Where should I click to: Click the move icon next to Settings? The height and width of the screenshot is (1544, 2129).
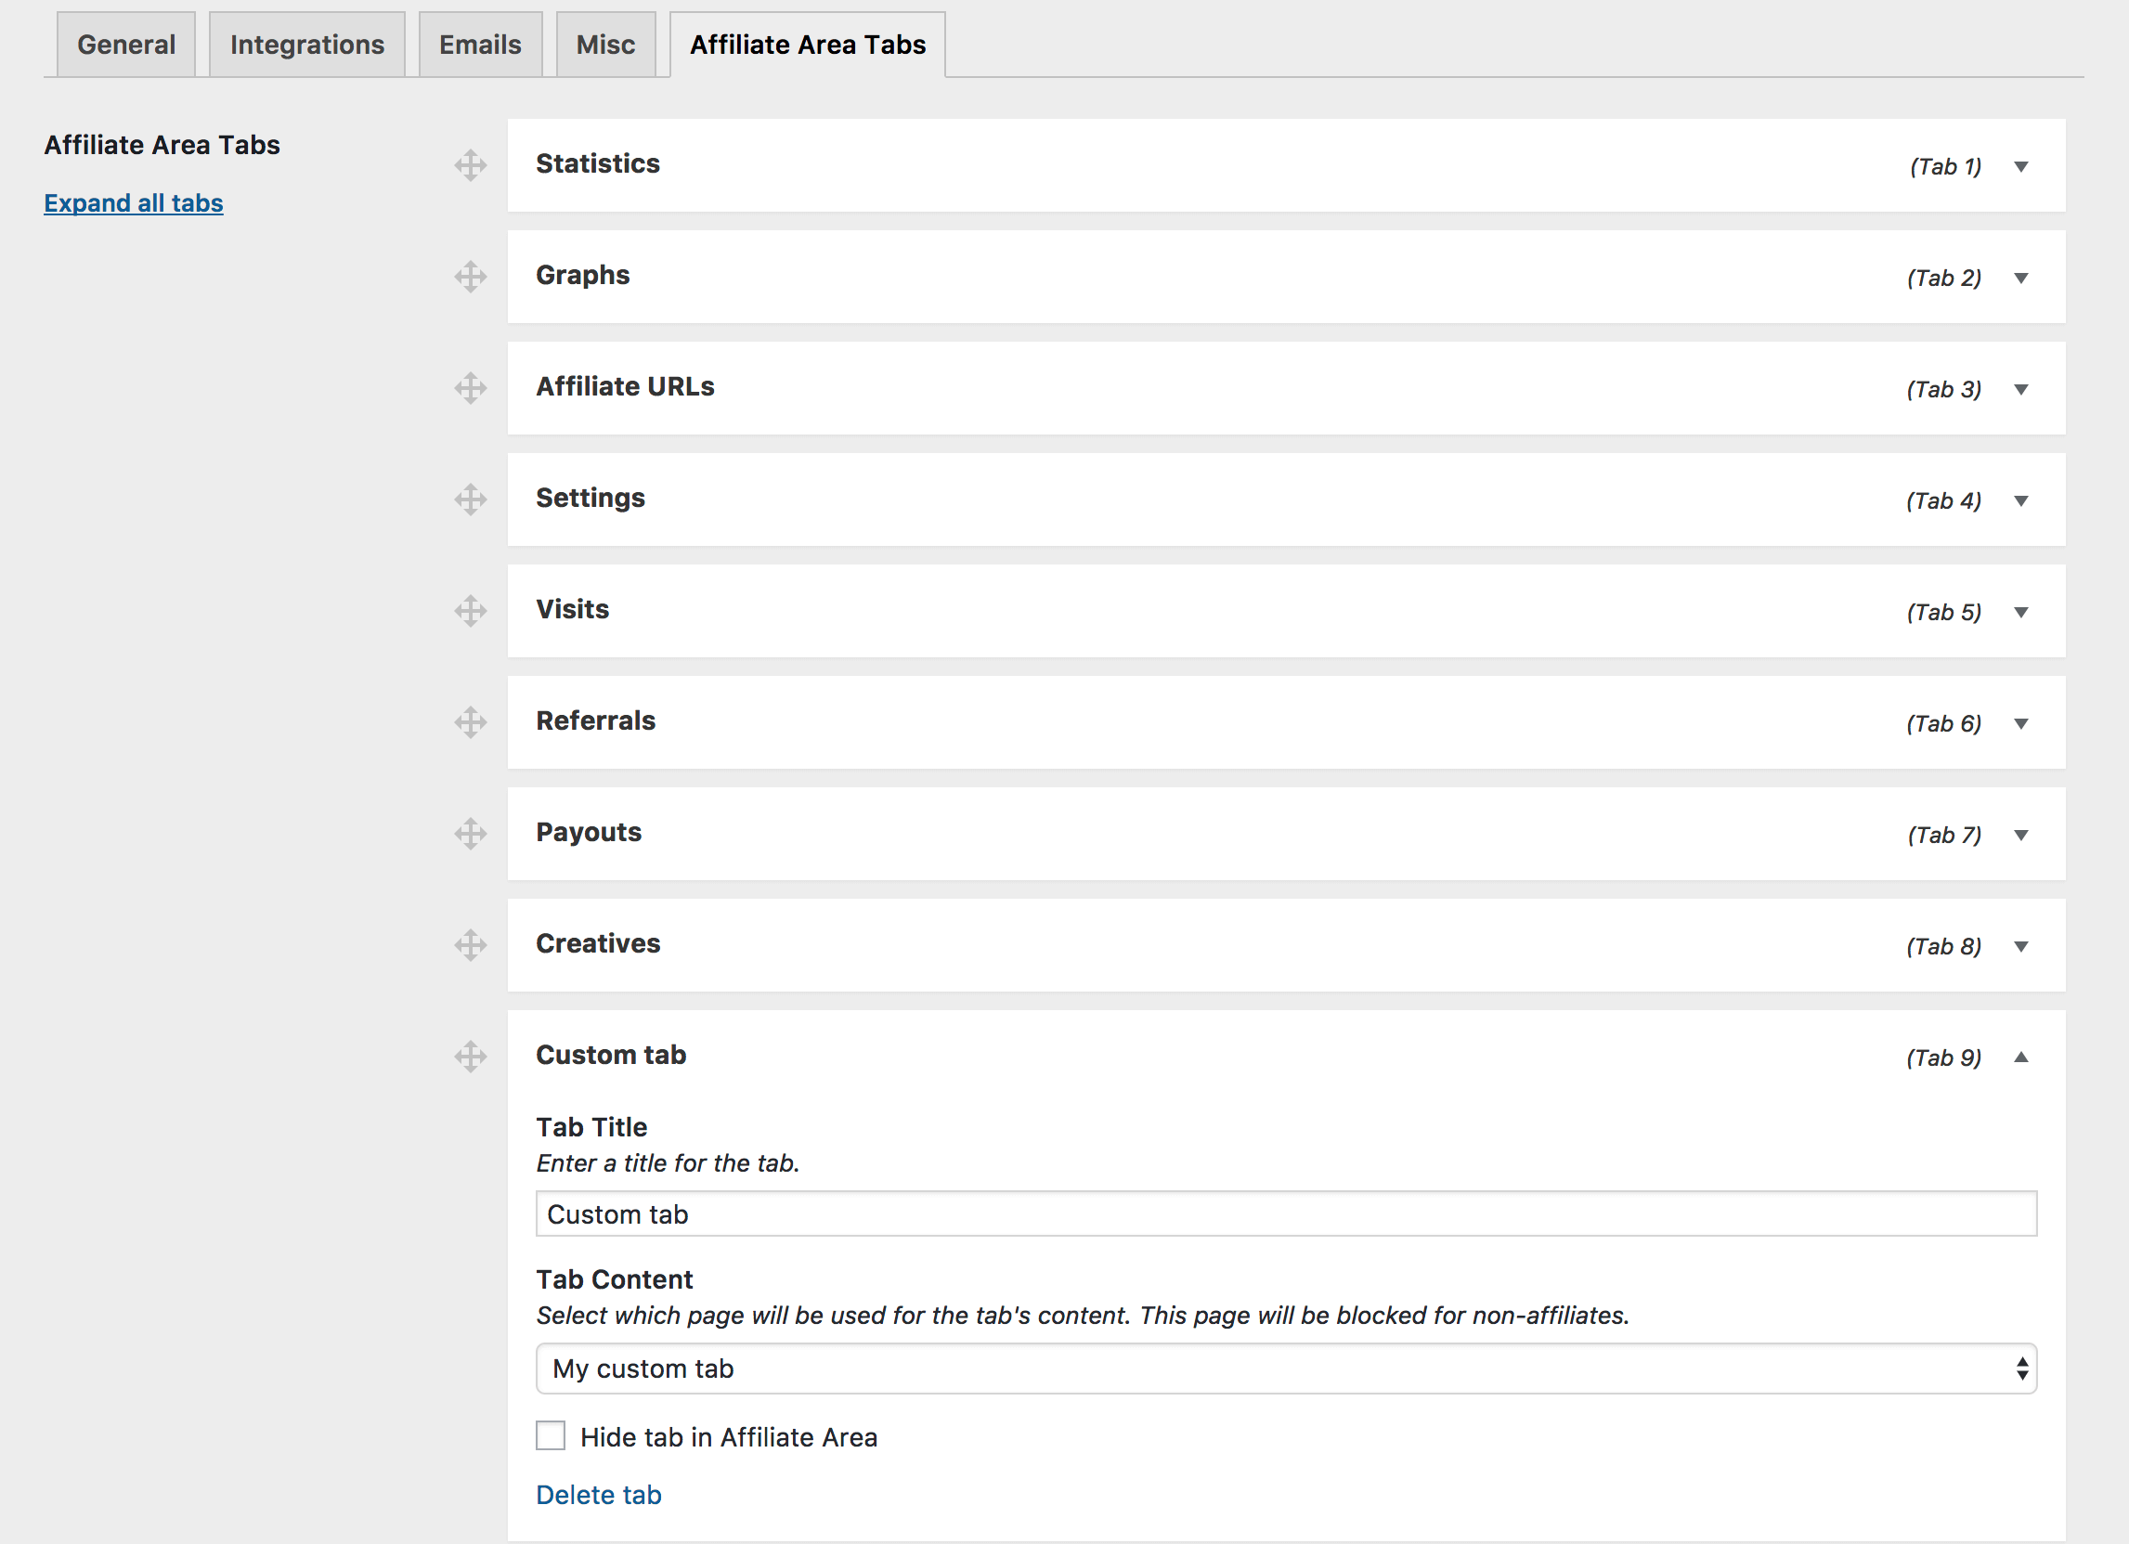coord(471,500)
